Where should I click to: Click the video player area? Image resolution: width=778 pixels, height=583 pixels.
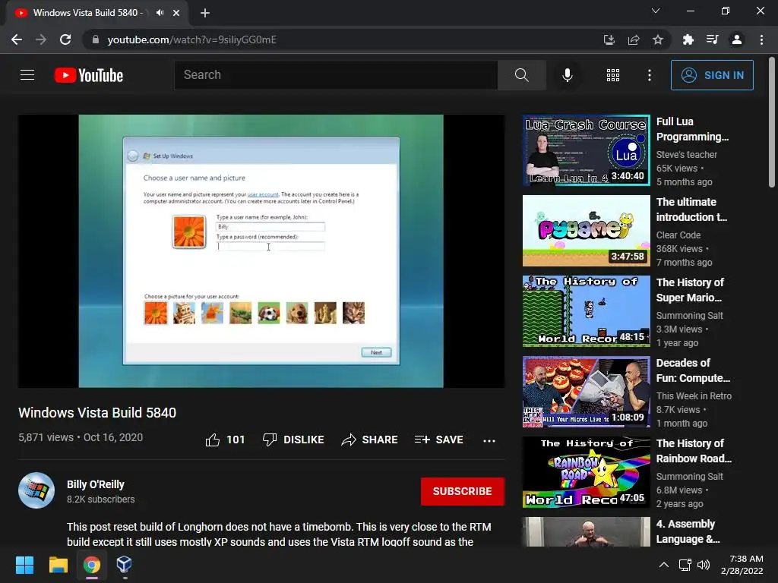(261, 251)
